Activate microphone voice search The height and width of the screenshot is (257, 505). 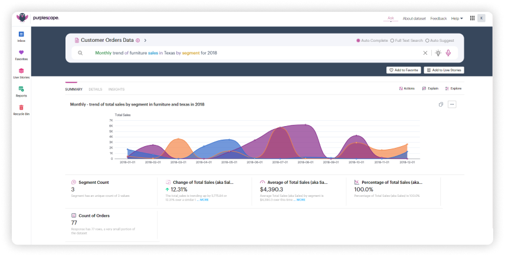click(x=448, y=53)
